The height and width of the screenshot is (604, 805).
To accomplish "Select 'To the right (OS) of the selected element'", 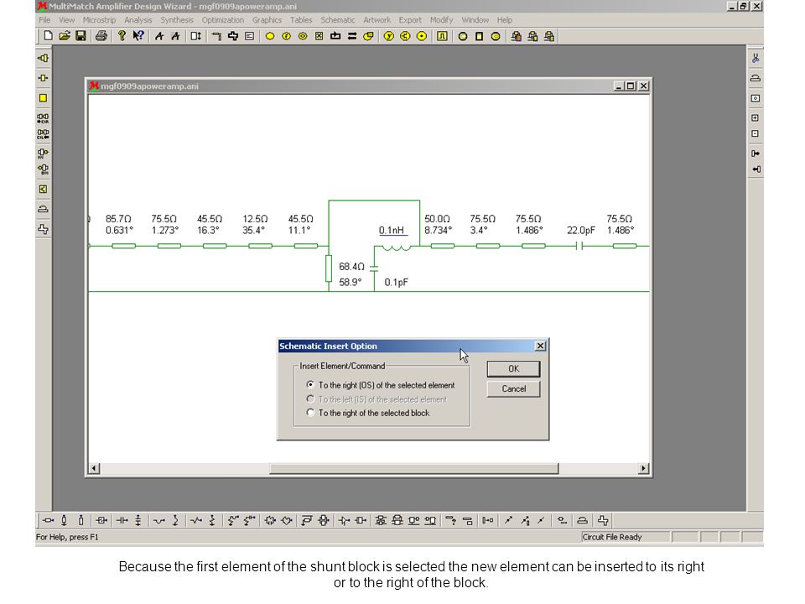I will (x=381, y=385).
